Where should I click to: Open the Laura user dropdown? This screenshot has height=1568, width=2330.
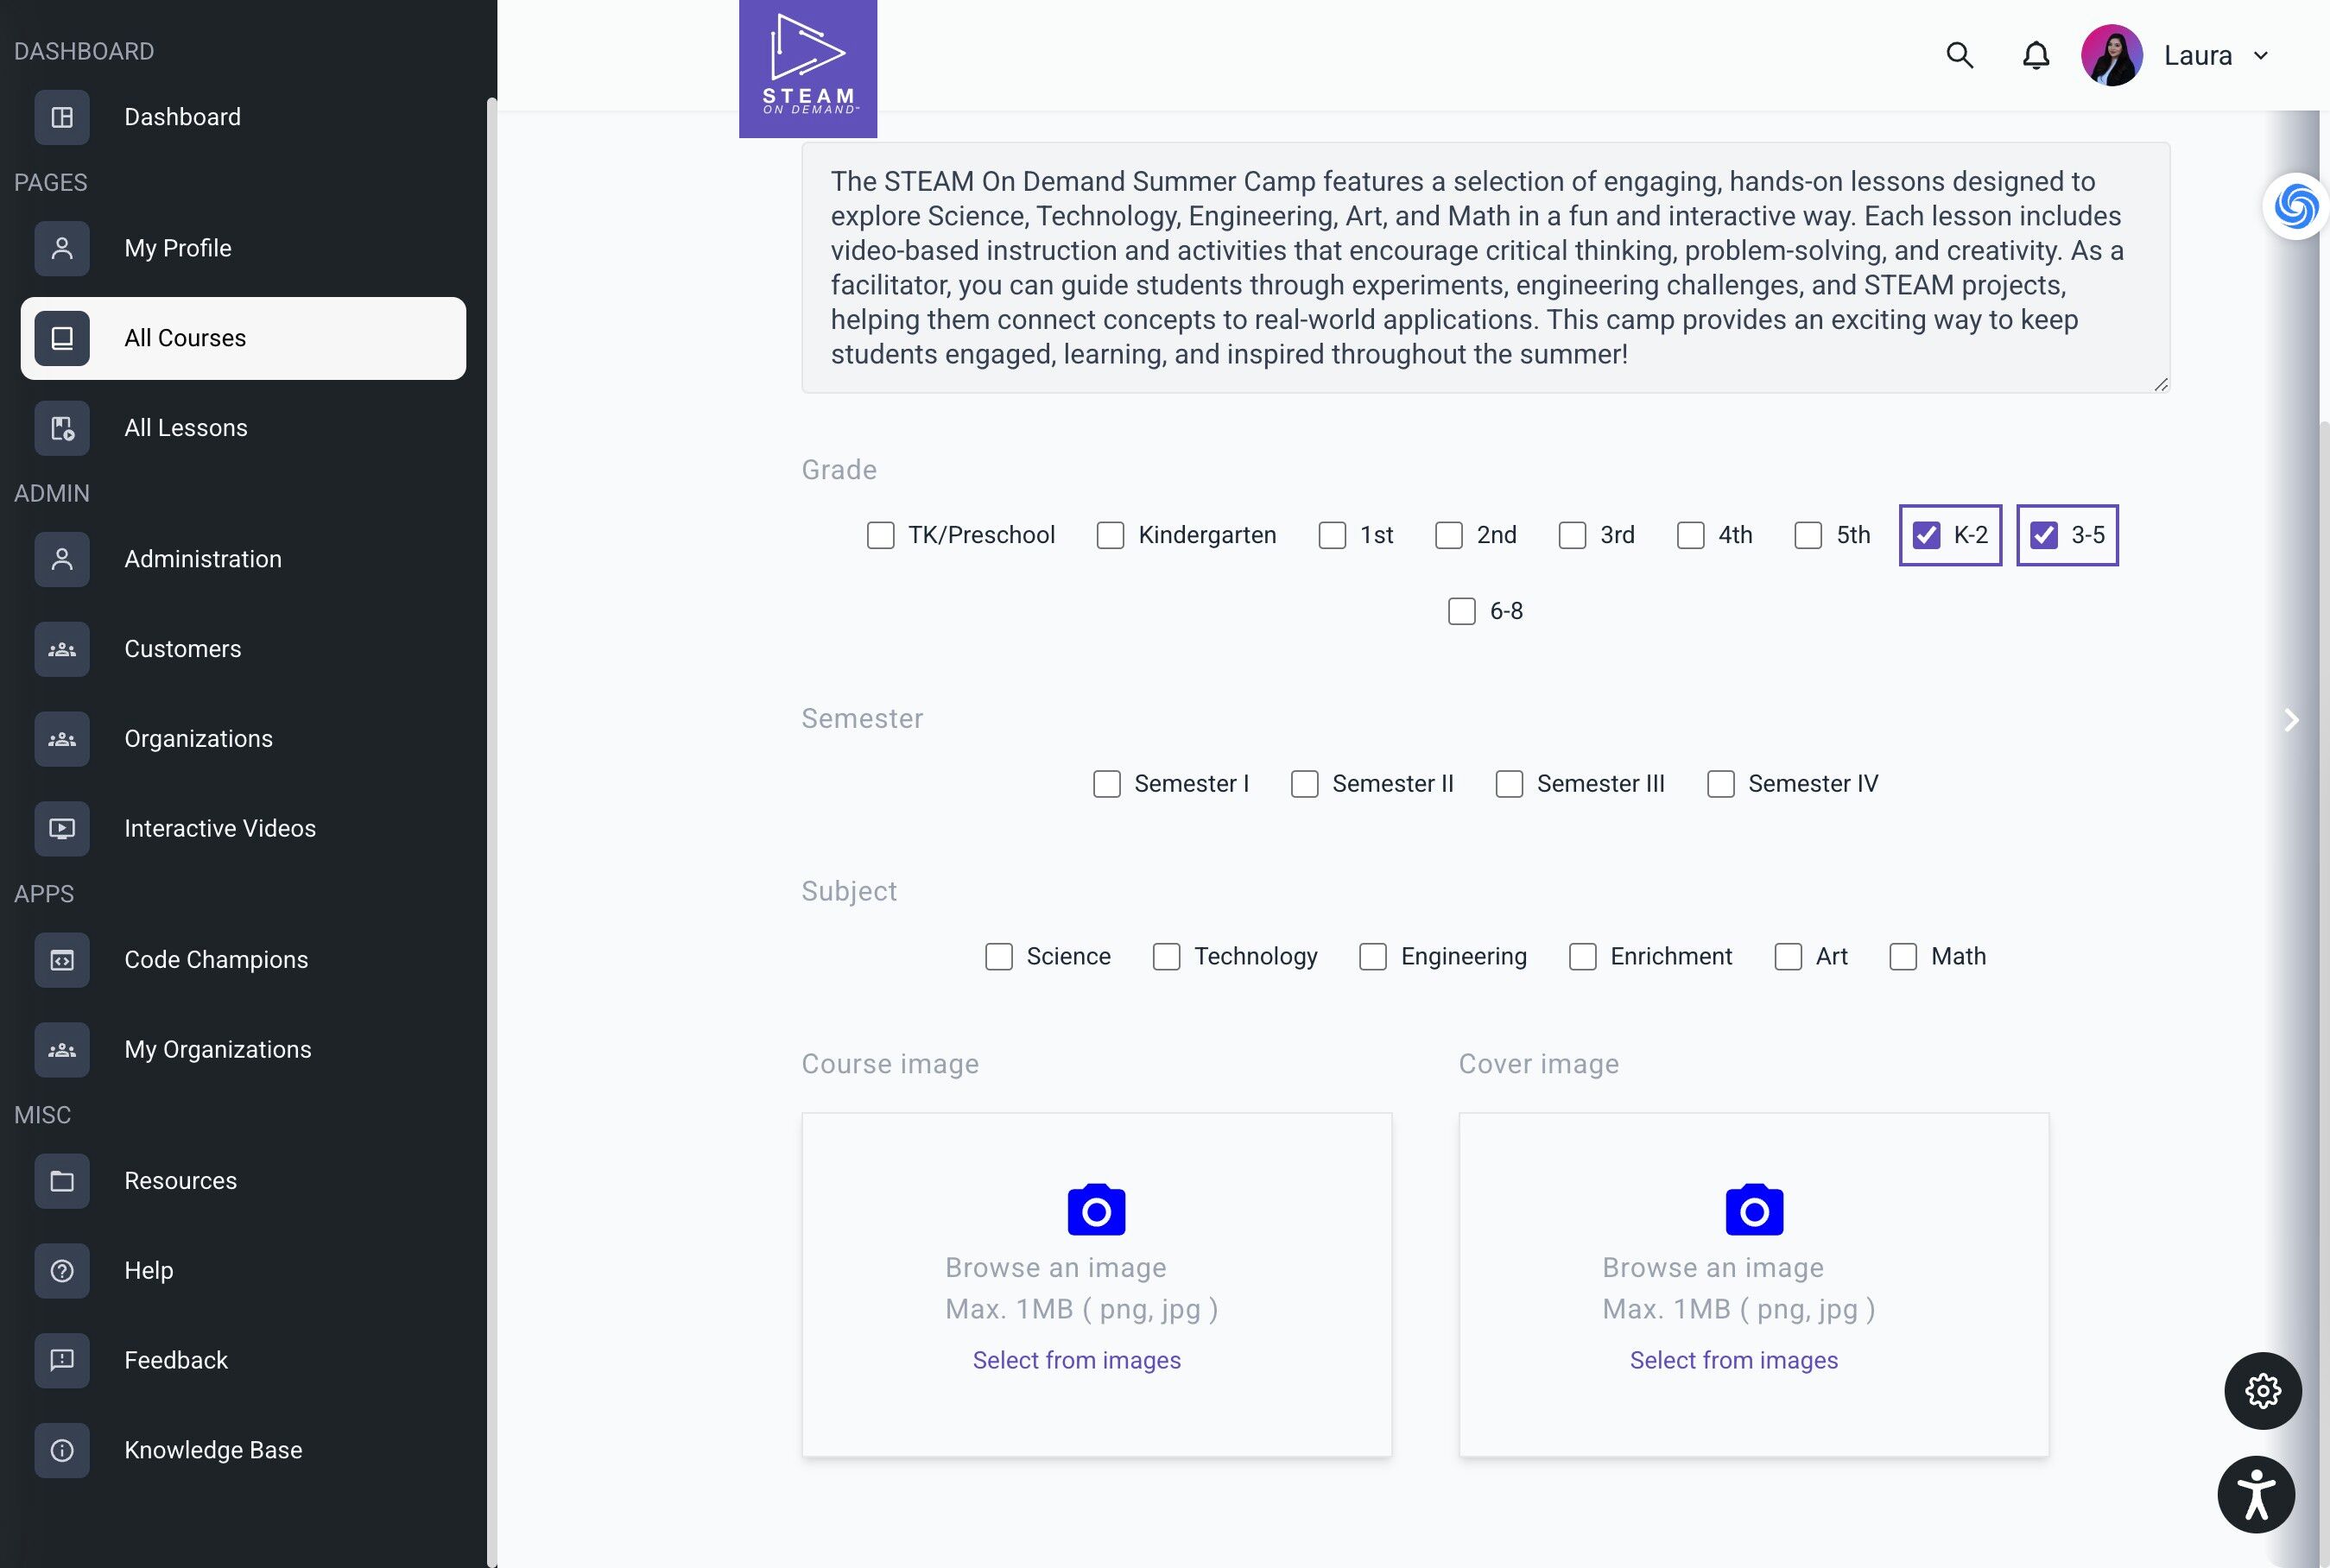click(x=2215, y=55)
